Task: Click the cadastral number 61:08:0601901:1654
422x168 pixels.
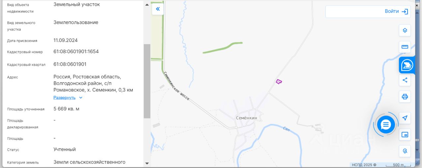Action: point(76,52)
